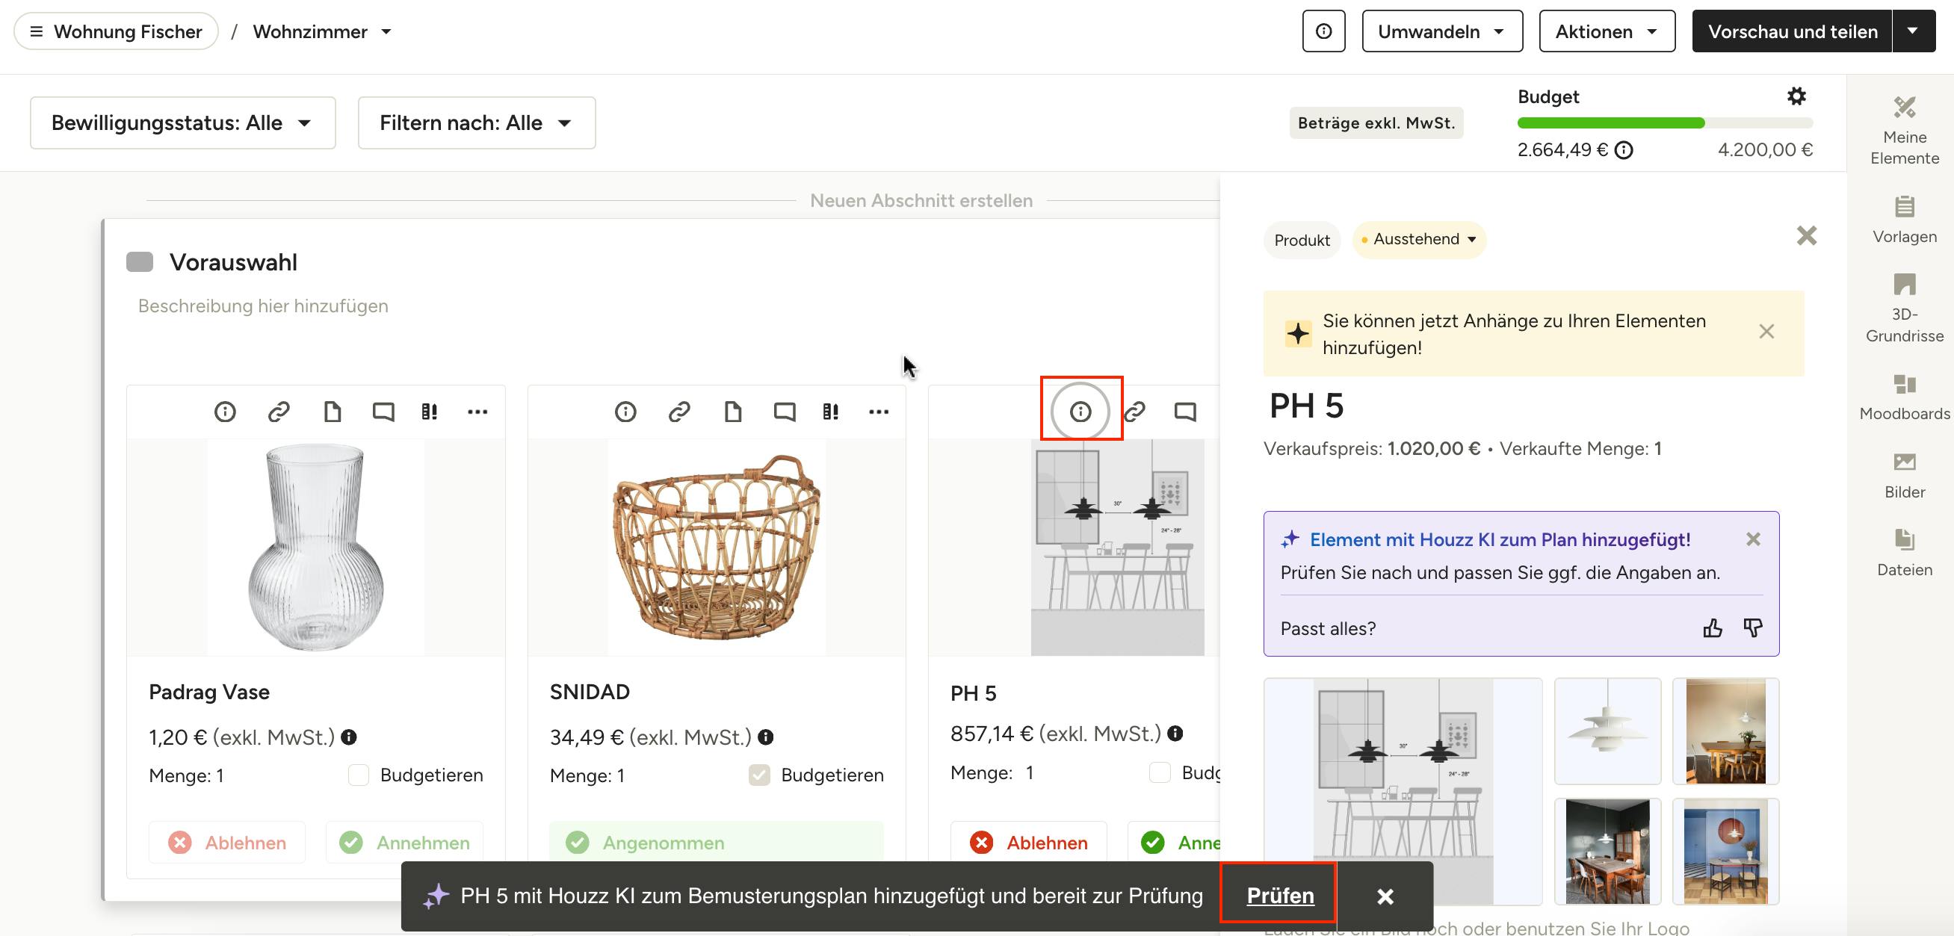
Task: Show budget amount info tooltip
Action: 1623,150
